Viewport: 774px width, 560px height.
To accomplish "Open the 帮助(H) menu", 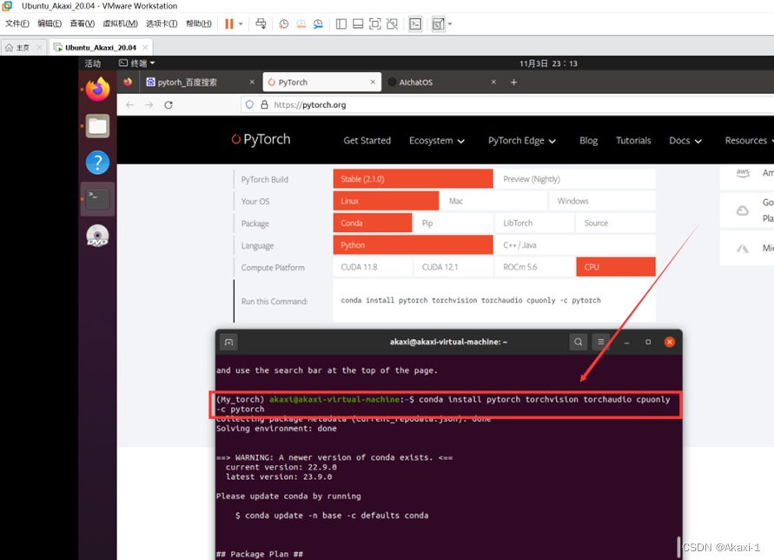I will [199, 23].
